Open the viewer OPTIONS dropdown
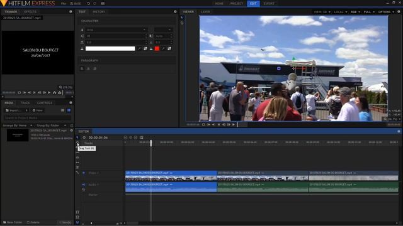The width and height of the screenshot is (403, 226). 386,12
